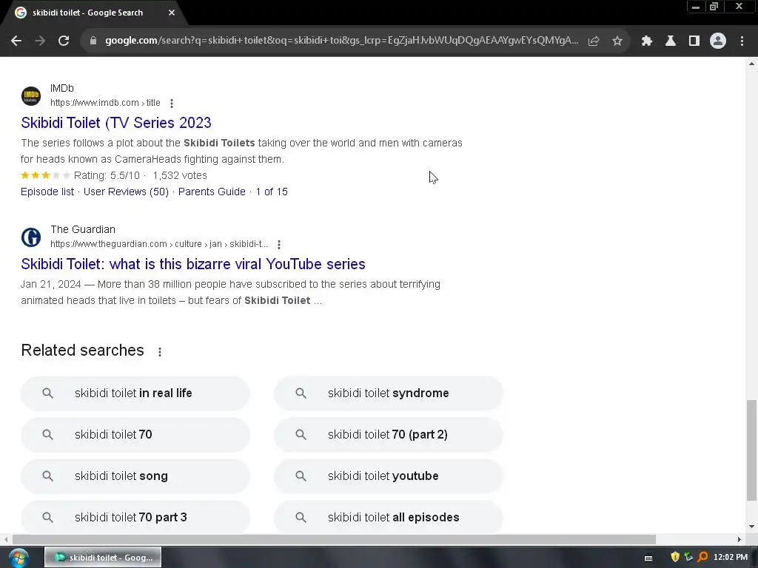Click the scroll down arrow

pyautogui.click(x=751, y=527)
